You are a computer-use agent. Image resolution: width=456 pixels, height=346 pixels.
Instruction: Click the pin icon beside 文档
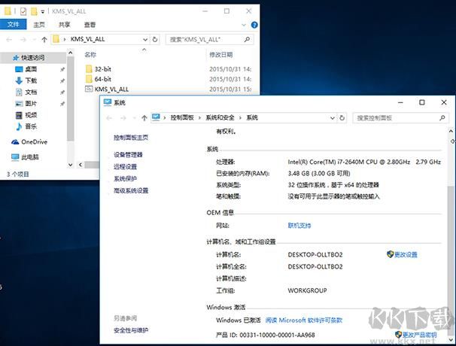pos(62,93)
